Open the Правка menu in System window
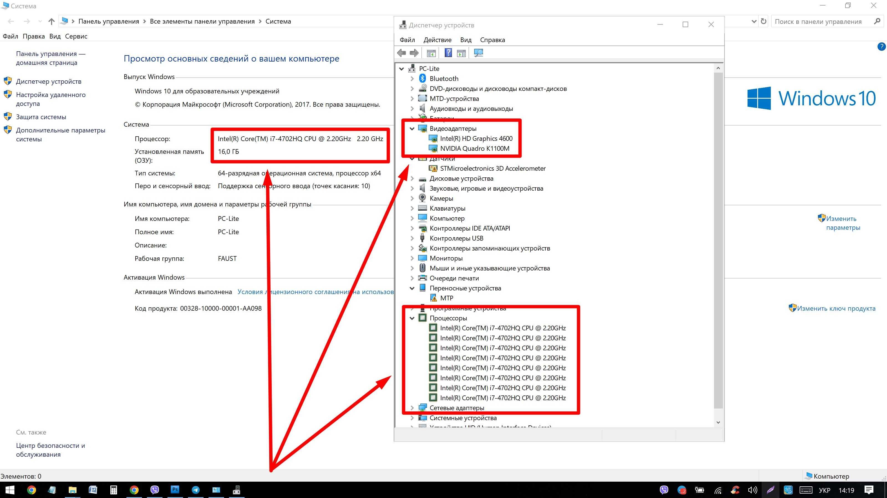The height and width of the screenshot is (498, 887). click(34, 36)
